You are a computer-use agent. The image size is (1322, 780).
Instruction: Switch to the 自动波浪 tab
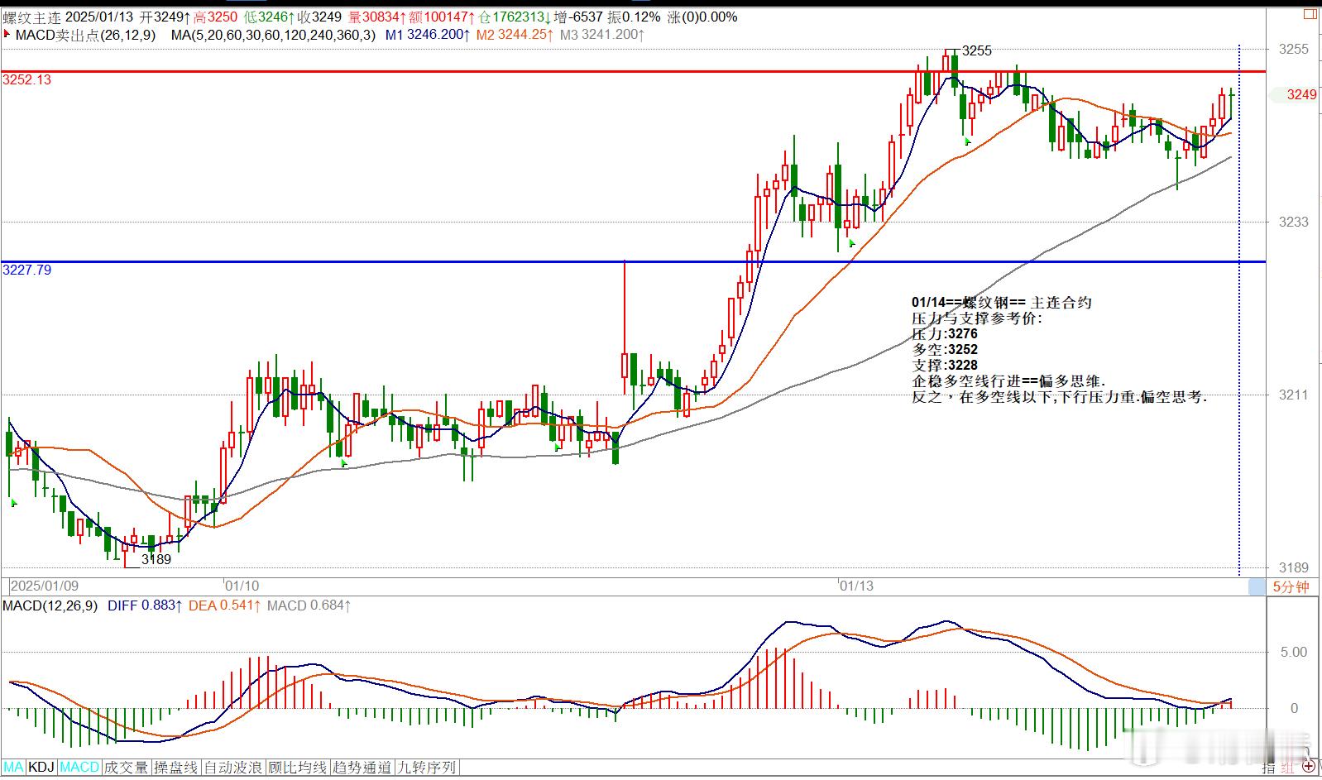(x=232, y=768)
